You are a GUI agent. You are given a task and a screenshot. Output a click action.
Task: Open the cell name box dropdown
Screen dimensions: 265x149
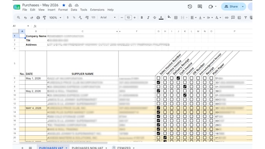pos(28,26)
